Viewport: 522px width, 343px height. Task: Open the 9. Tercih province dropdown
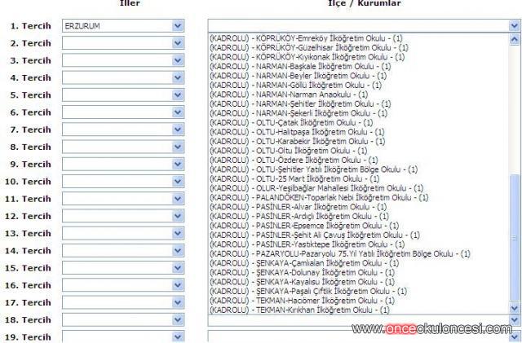coord(123,164)
